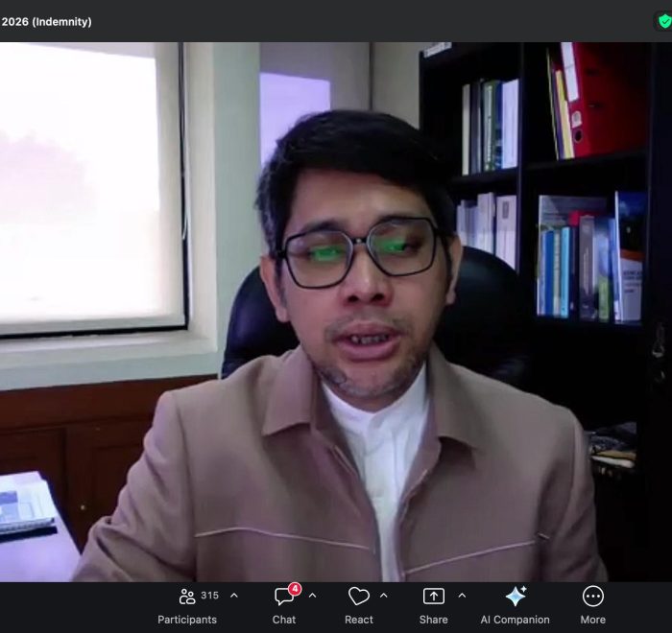Expand the caret next to Chat
The width and height of the screenshot is (672, 633).
coord(312,596)
